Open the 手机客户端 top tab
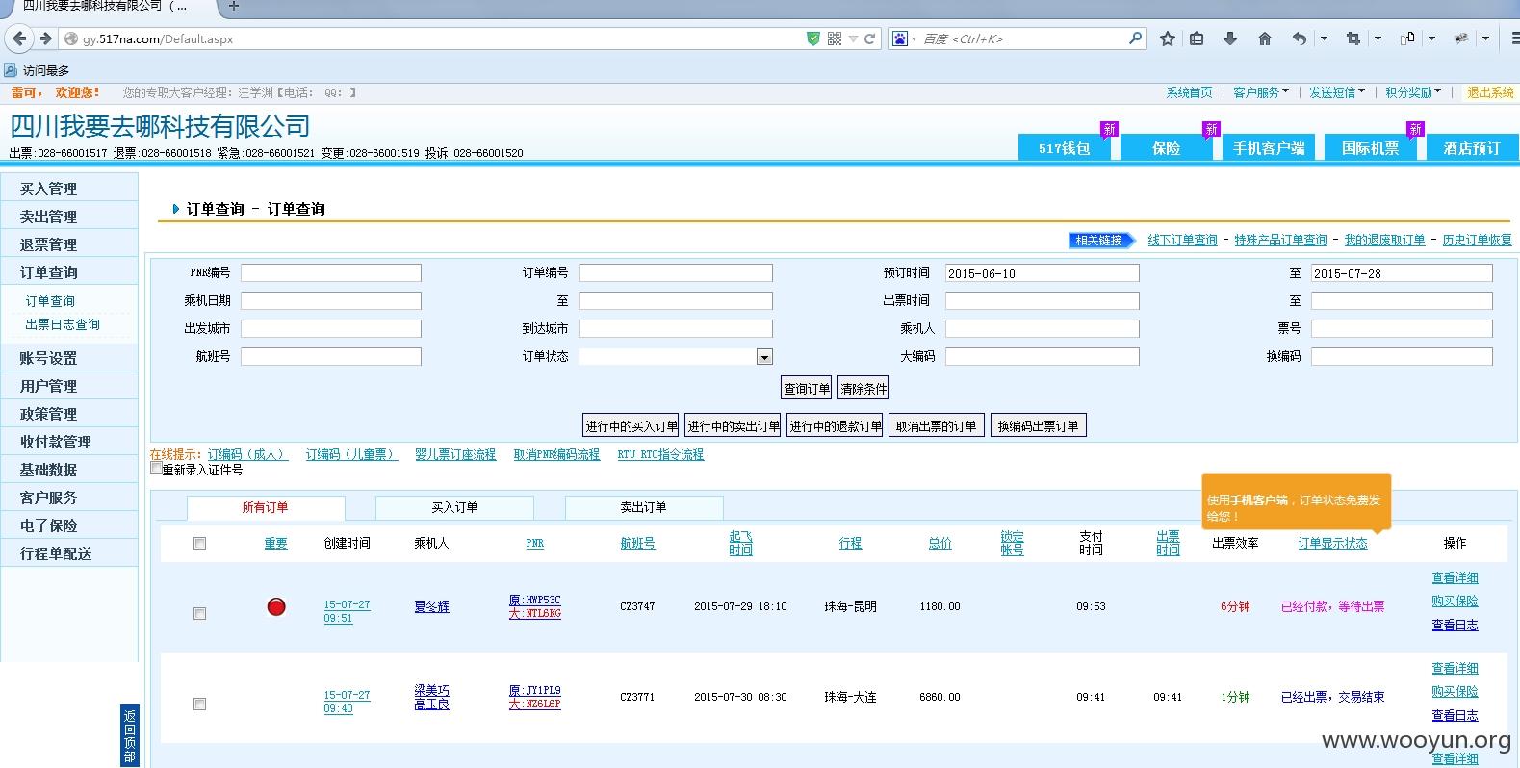Image resolution: width=1520 pixels, height=768 pixels. [1269, 147]
